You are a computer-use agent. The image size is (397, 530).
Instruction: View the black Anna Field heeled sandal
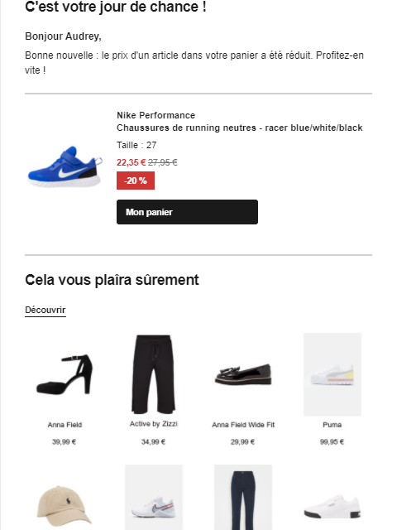pyautogui.click(x=65, y=374)
